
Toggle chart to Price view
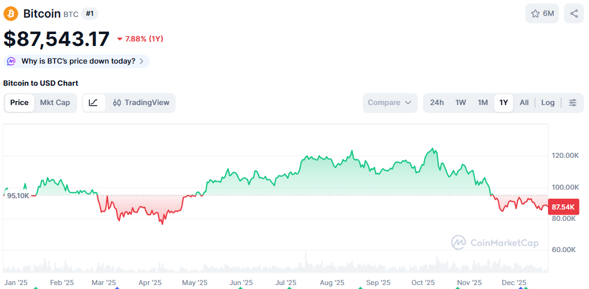19,103
